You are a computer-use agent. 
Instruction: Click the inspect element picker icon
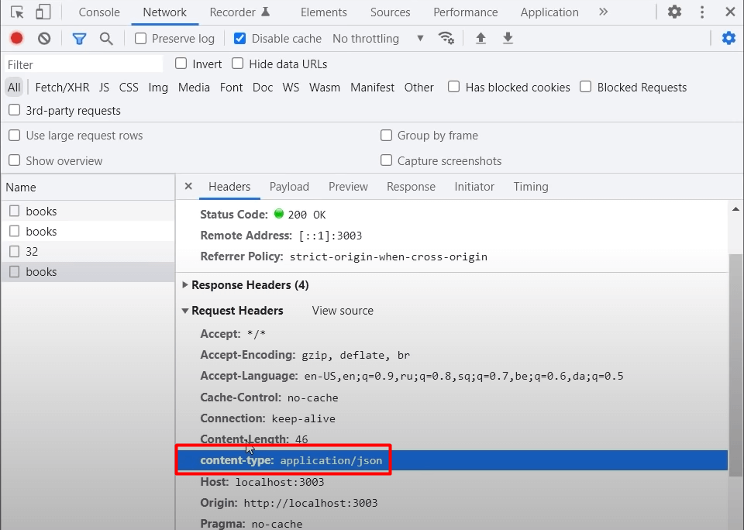(x=17, y=12)
